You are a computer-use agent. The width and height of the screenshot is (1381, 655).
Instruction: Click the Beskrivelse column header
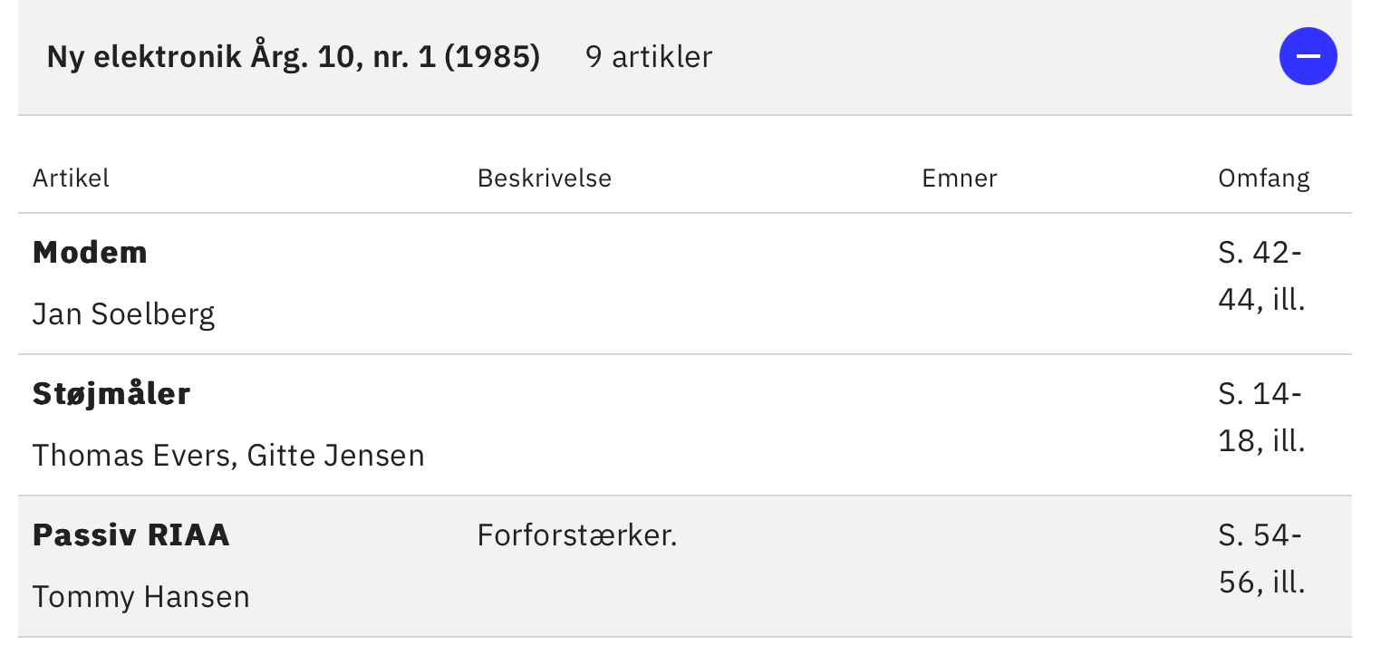(x=545, y=178)
